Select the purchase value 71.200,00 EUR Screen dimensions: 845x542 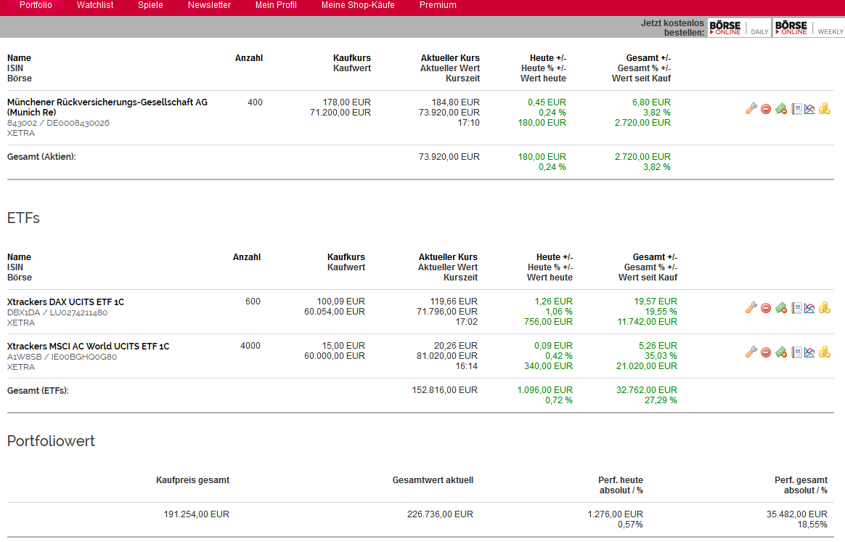340,113
